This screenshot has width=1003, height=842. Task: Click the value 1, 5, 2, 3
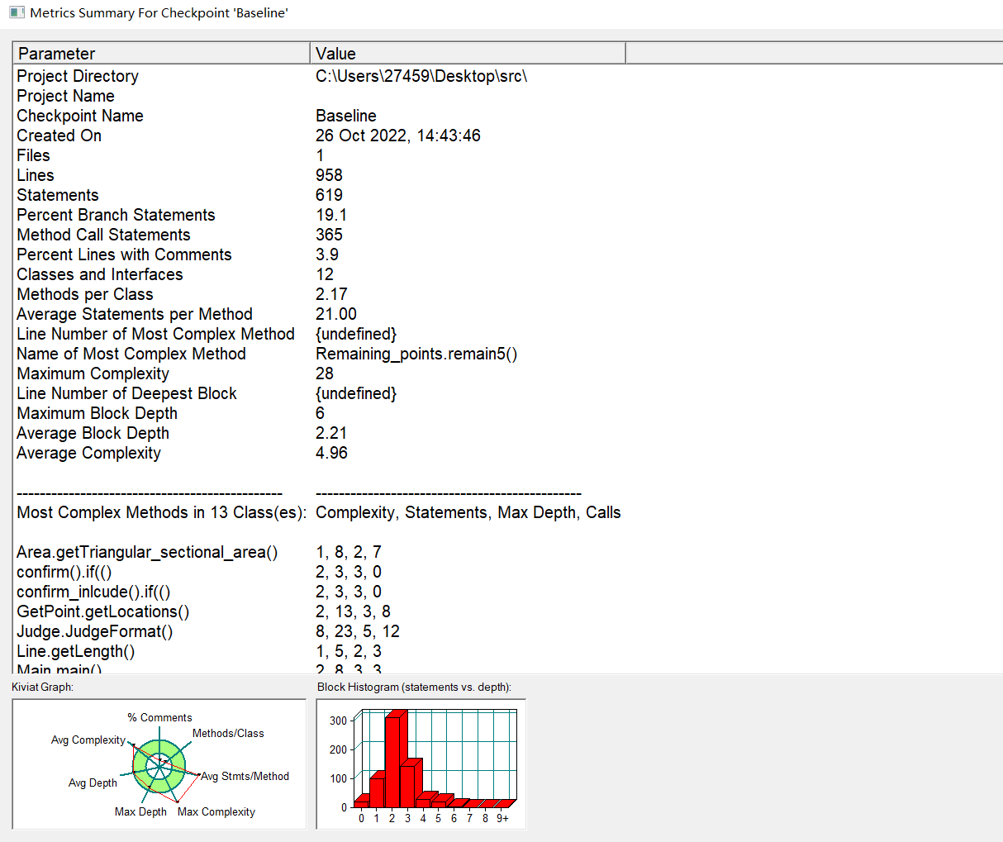349,651
